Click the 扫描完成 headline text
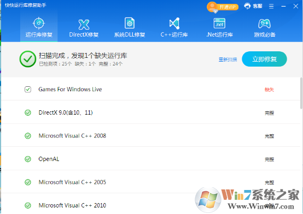The height and width of the screenshot is (214, 303). coord(83,56)
